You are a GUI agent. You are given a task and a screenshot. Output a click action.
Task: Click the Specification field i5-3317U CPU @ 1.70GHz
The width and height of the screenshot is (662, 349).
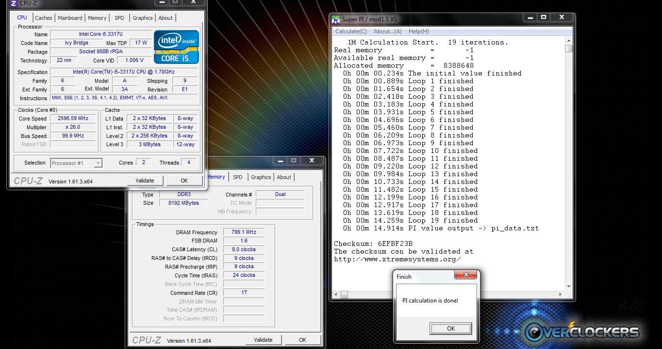(x=124, y=72)
